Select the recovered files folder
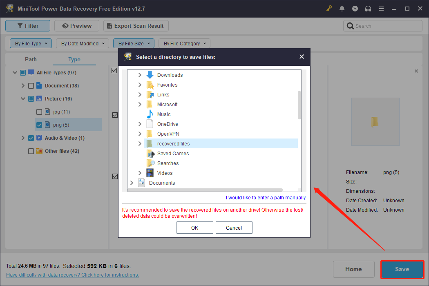The width and height of the screenshot is (429, 286). tap(173, 143)
